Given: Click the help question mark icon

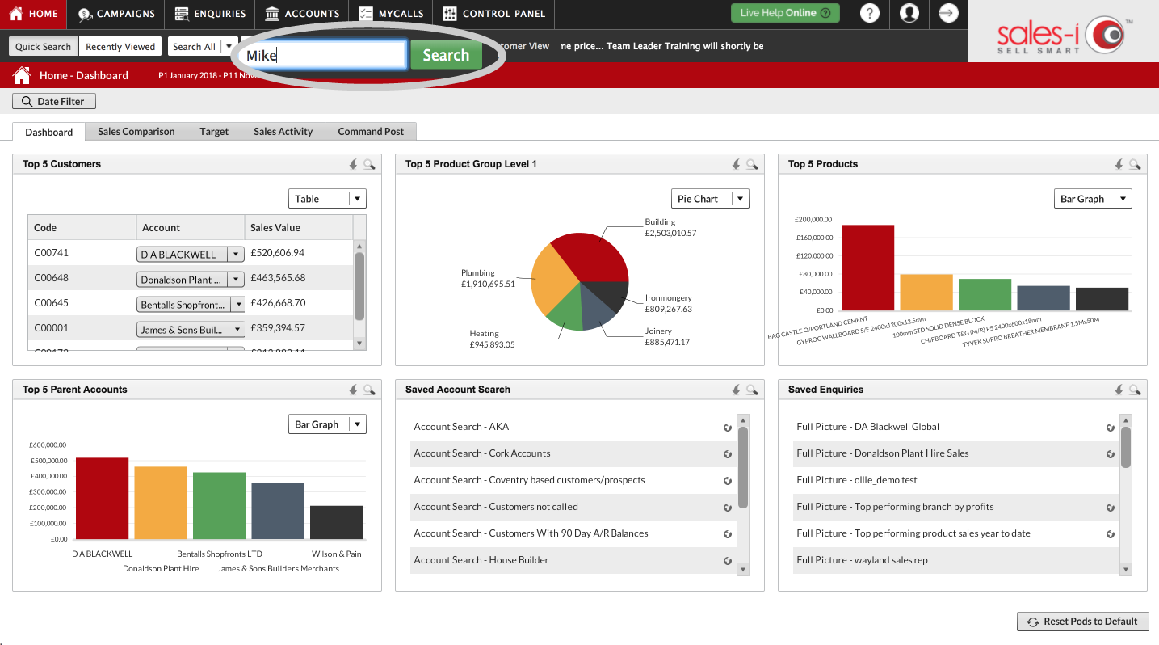Looking at the screenshot, I should (870, 13).
